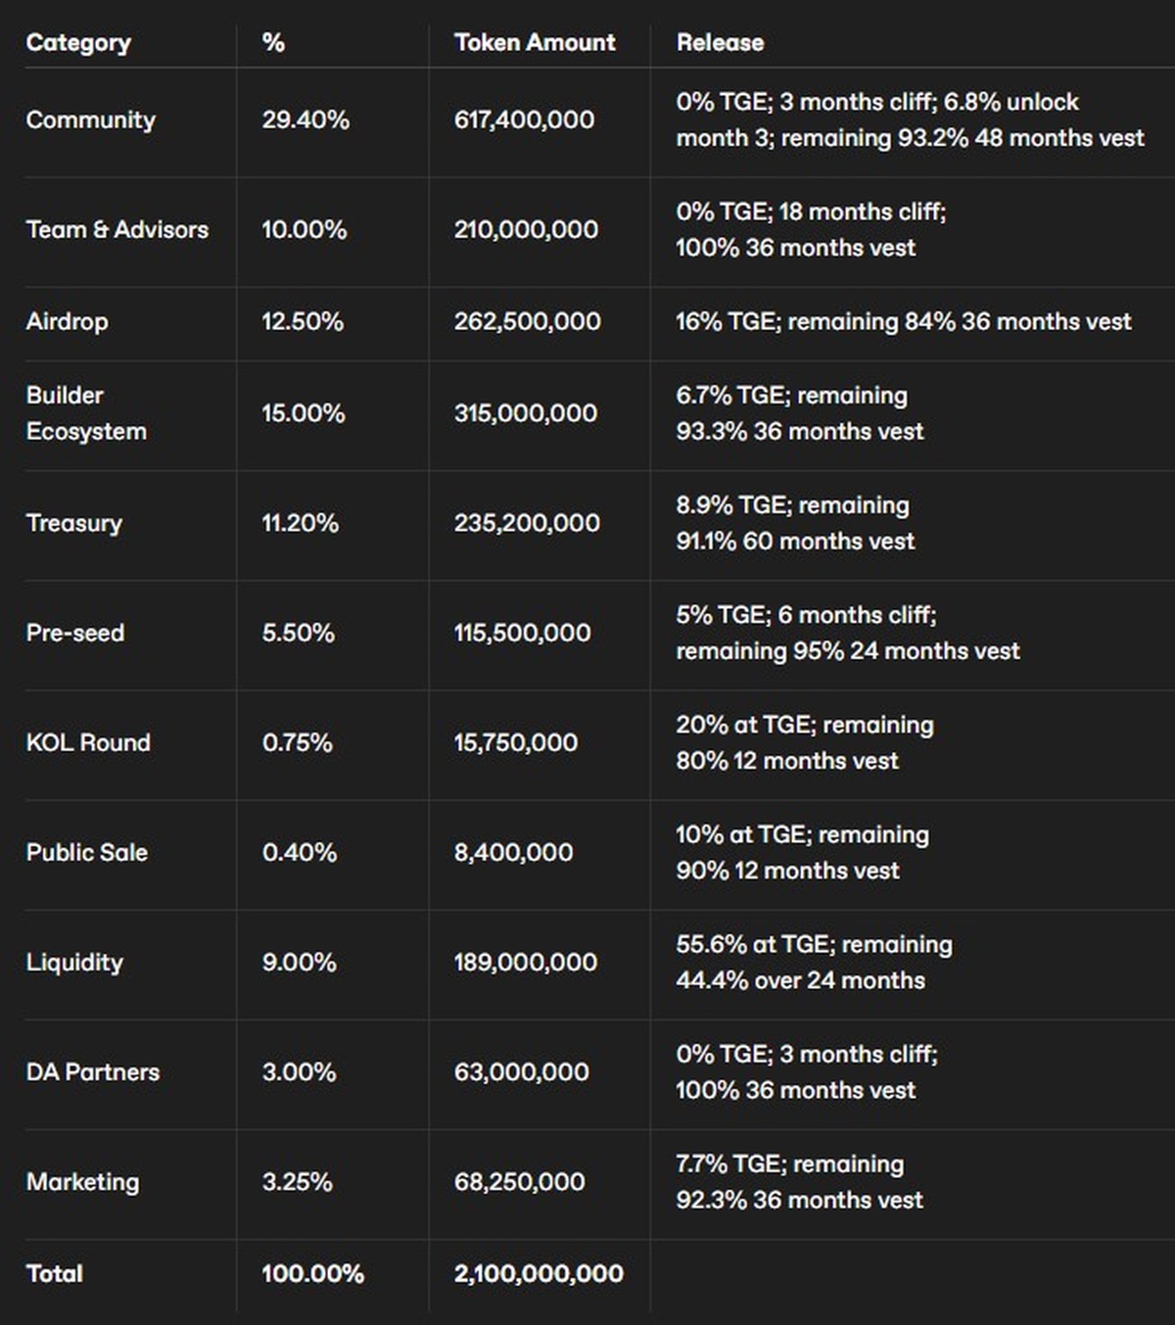Click the Airdrop release schedule text
Screen dimensions: 1175x1325
903,321
